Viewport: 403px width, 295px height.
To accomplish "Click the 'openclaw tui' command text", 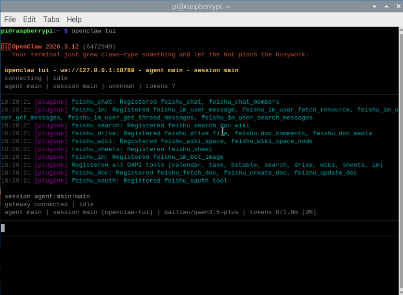I will tap(93, 31).
